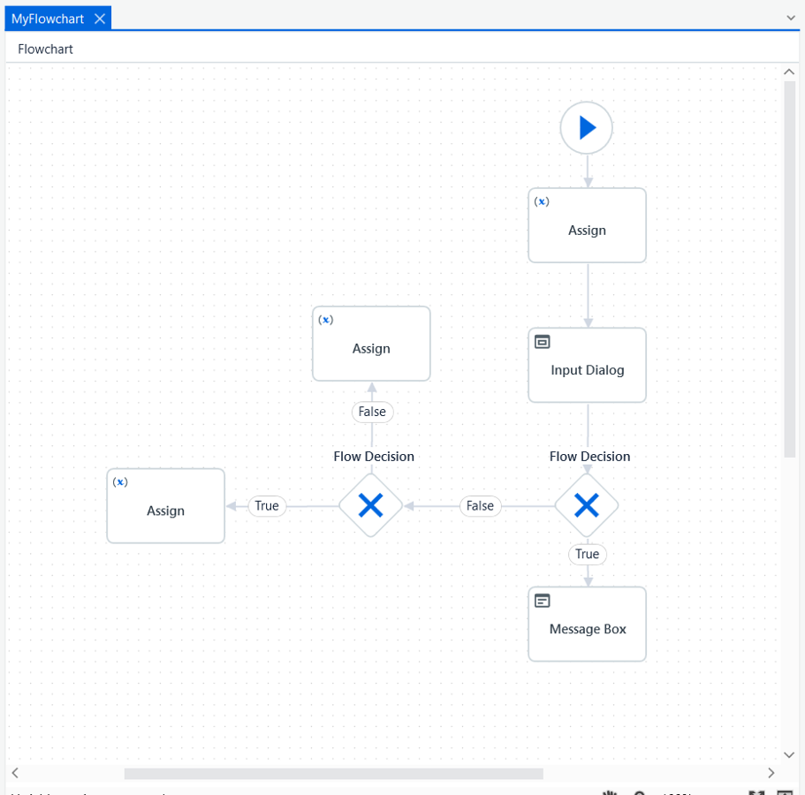Click the vertical scrollbar thumb
The width and height of the screenshot is (805, 795).
coord(790,269)
